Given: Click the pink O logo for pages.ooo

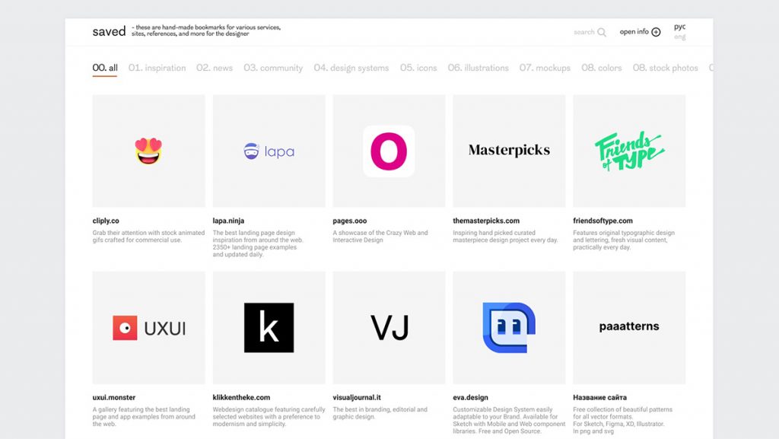Looking at the screenshot, I should (388, 150).
